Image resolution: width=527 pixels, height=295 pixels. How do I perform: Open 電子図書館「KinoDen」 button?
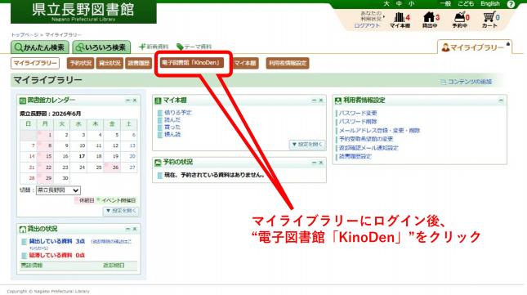point(191,63)
